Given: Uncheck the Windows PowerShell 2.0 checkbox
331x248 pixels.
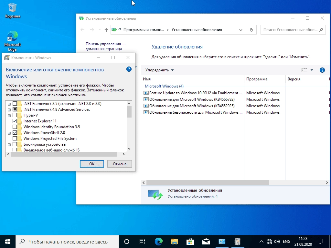Looking at the screenshot, I should coord(15,133).
